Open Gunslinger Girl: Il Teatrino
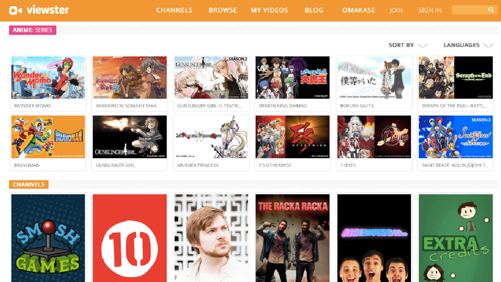This screenshot has width=501, height=282. tap(211, 78)
